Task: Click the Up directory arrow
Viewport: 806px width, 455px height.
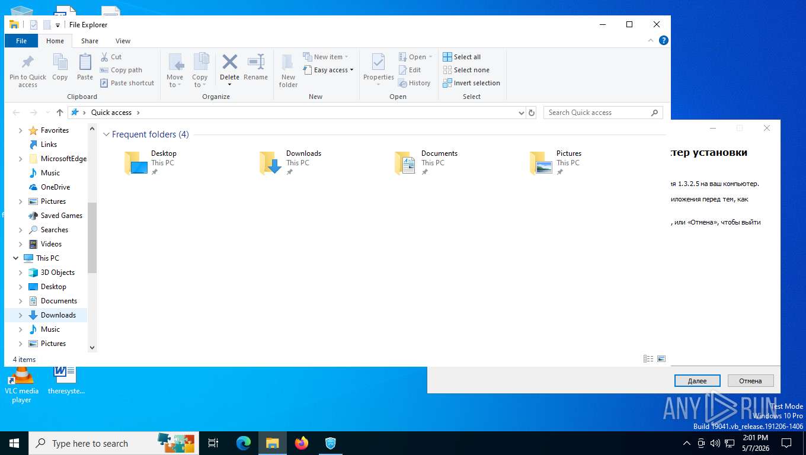Action: [60, 113]
